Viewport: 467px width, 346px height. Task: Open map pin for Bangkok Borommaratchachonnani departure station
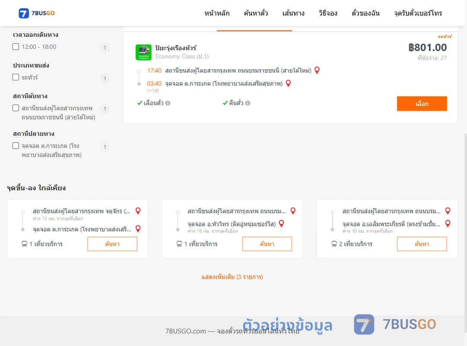(317, 70)
